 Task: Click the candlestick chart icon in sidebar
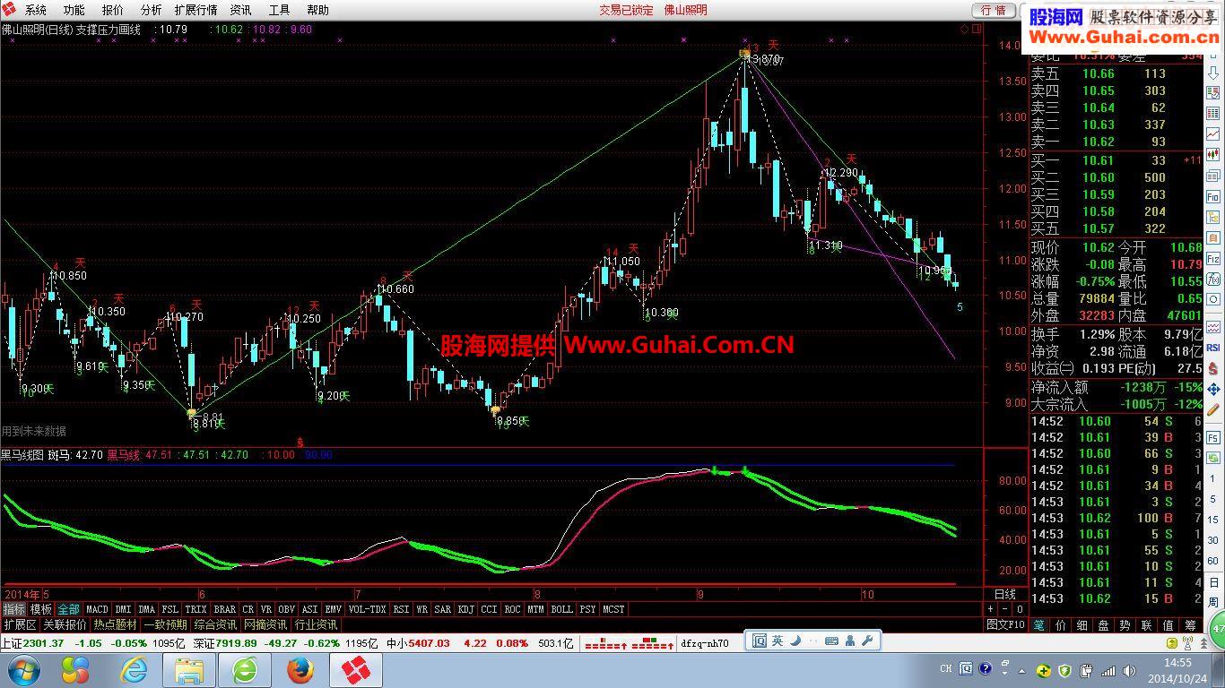pos(1213,154)
